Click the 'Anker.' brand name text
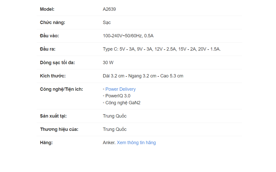This screenshot has width=276, height=172. click(109, 143)
